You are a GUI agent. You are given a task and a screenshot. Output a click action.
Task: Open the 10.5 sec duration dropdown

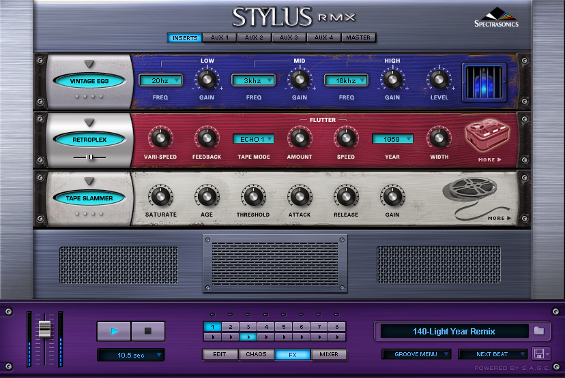click(131, 355)
